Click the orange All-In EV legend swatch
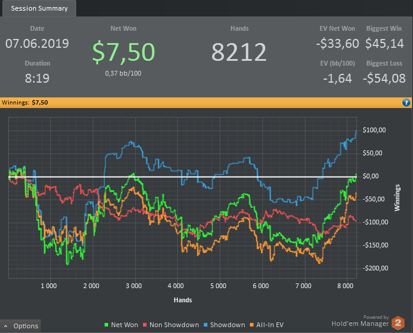This screenshot has width=413, height=333. 252,325
